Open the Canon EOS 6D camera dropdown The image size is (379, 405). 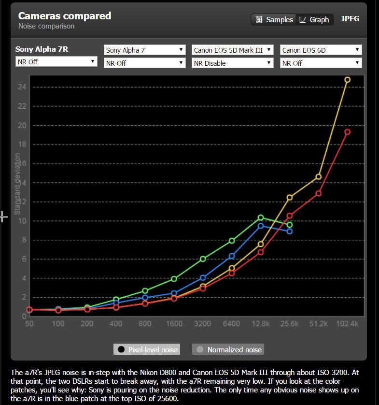tap(321, 50)
